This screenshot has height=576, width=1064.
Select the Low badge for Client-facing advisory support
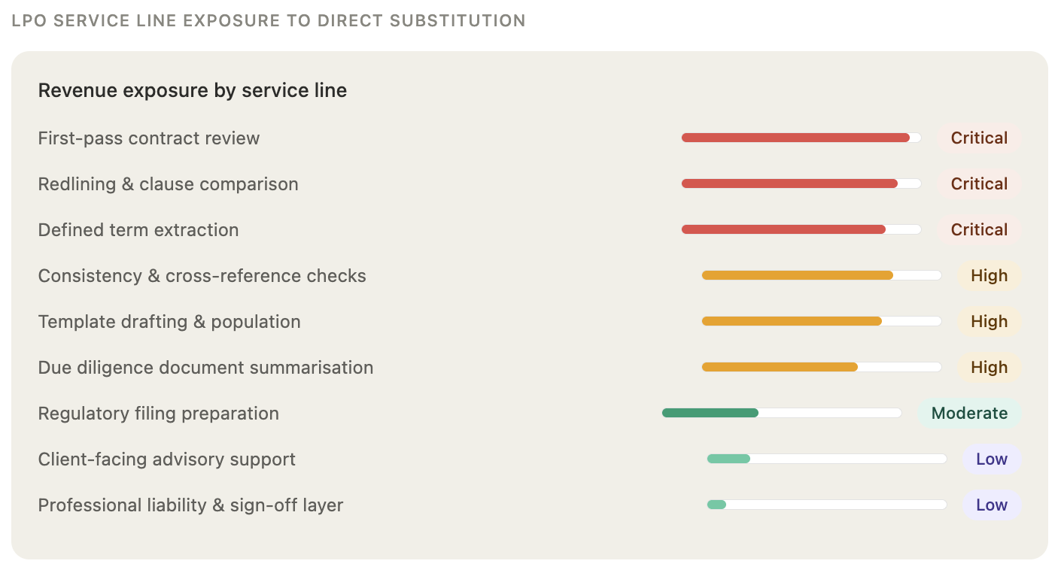[x=991, y=459]
